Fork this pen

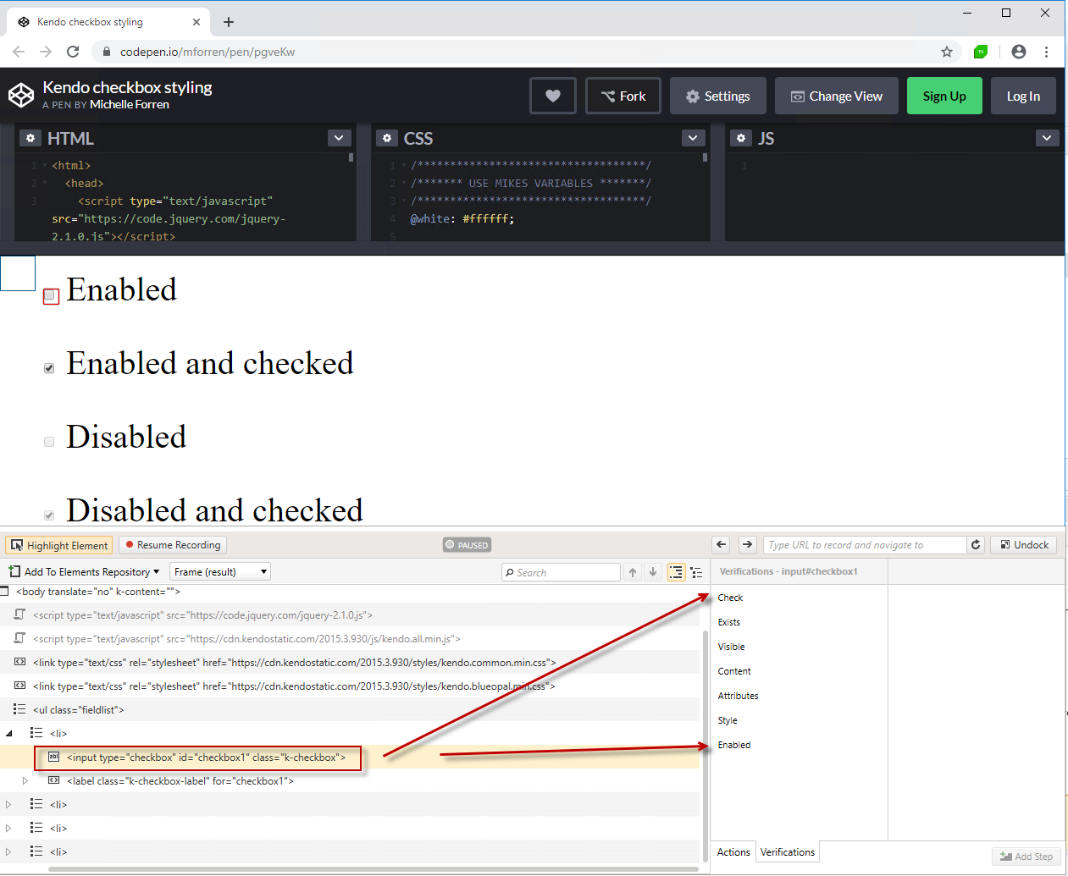tap(623, 96)
